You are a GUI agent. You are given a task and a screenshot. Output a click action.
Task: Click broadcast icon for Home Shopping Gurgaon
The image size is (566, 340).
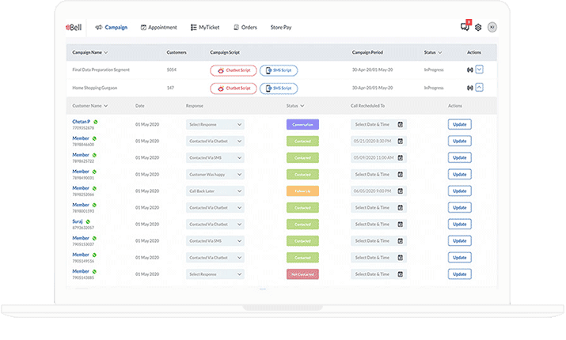(x=469, y=88)
